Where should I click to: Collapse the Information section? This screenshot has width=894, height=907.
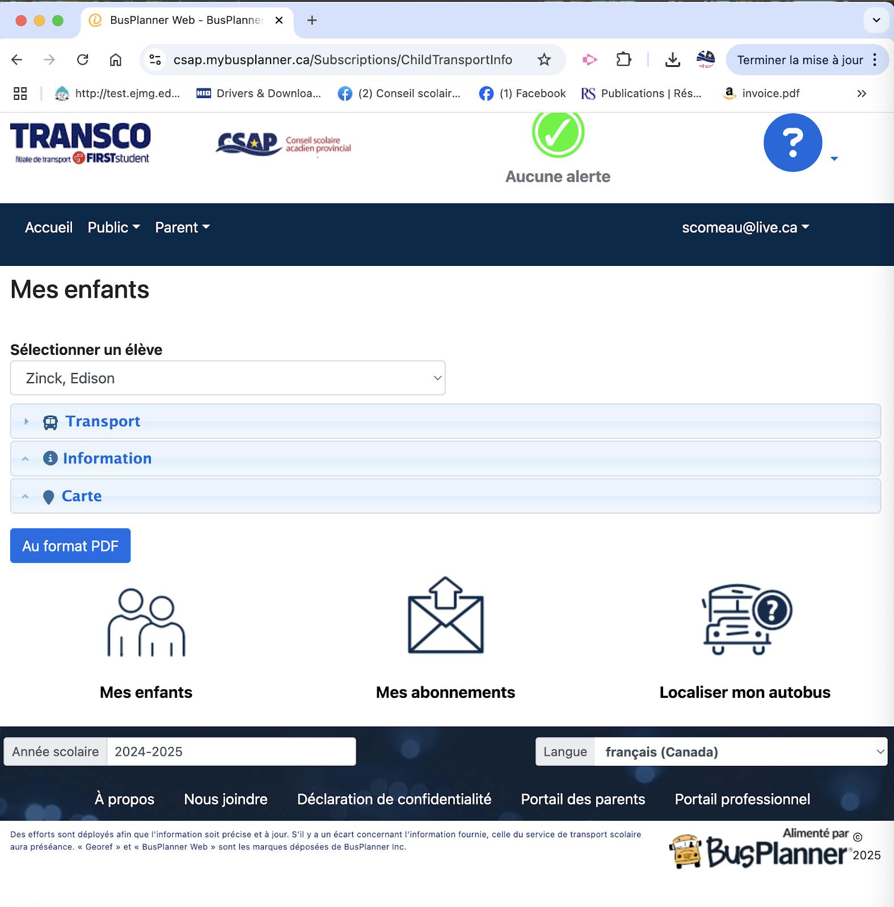[x=445, y=459]
